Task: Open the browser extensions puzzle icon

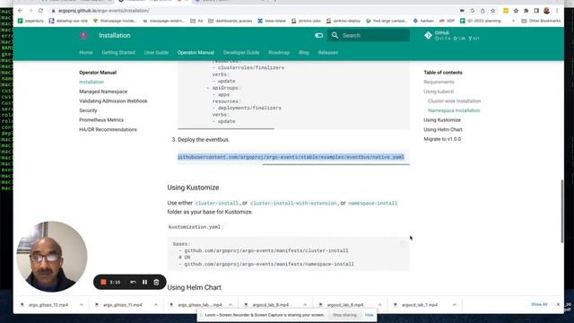Action: [x=526, y=11]
